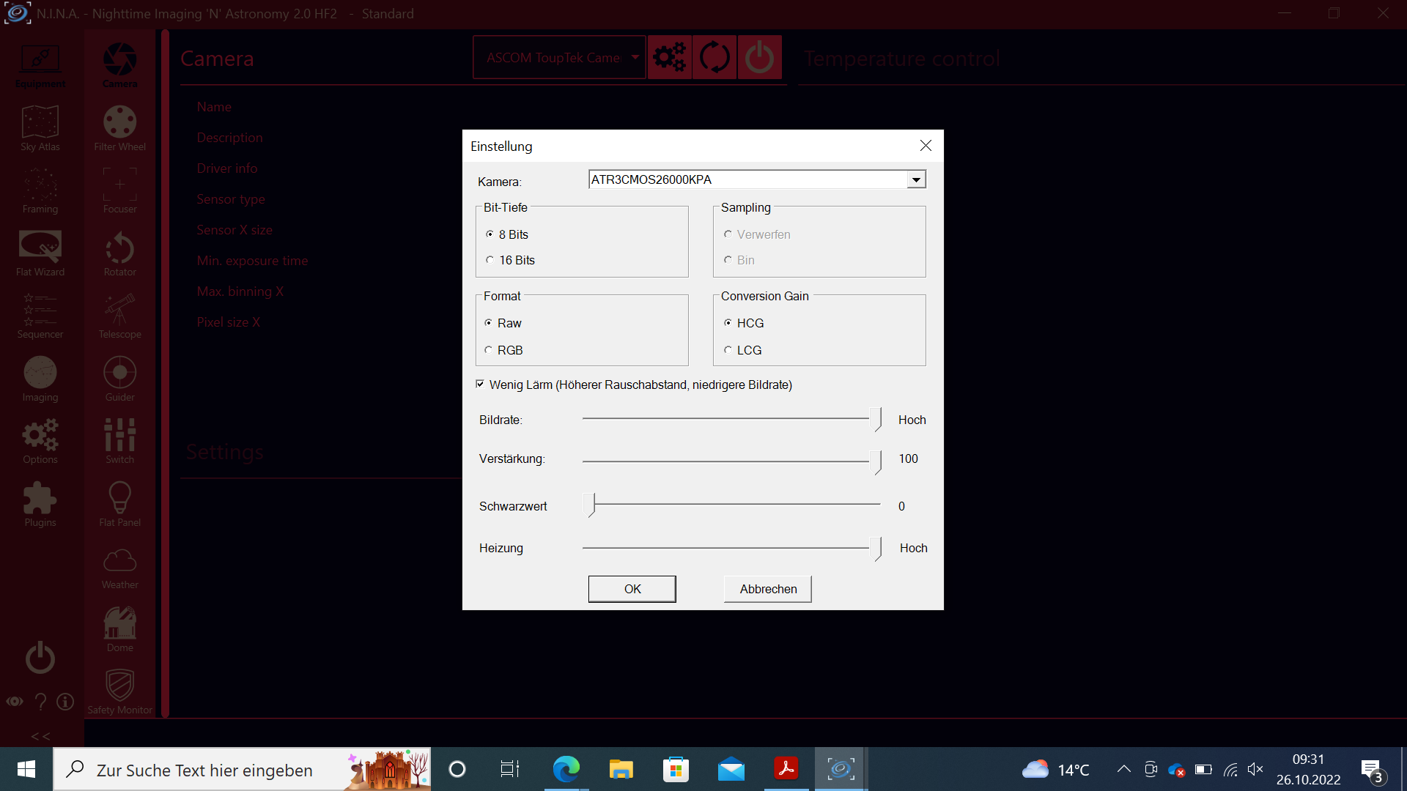Show hidden system tray icons
The width and height of the screenshot is (1407, 791).
(1123, 769)
